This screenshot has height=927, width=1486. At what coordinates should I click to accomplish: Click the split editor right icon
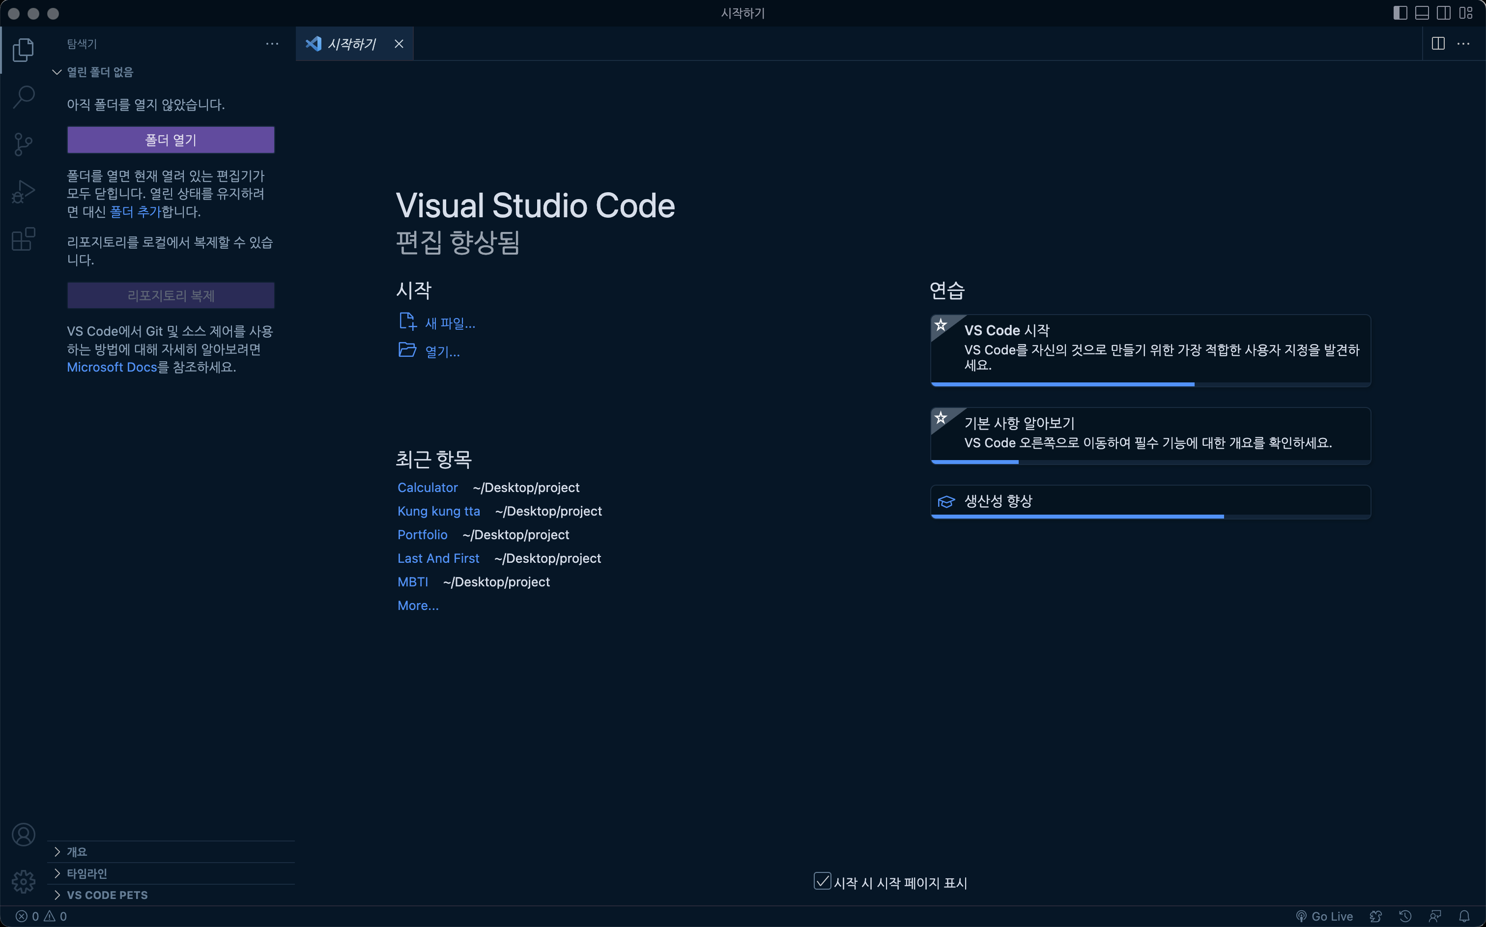point(1438,44)
